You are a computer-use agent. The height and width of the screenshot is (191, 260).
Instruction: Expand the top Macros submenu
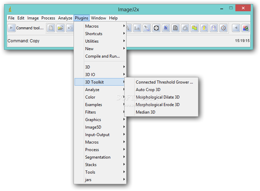tap(100, 26)
